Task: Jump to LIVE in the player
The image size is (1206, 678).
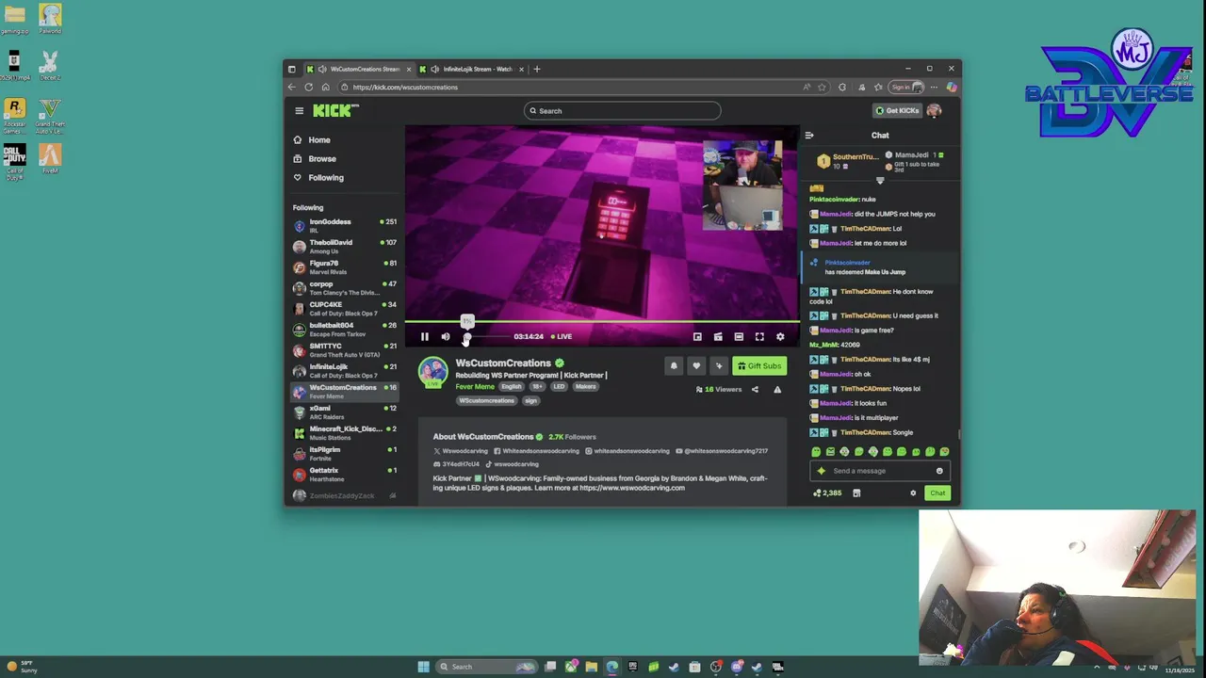Action: 562,336
